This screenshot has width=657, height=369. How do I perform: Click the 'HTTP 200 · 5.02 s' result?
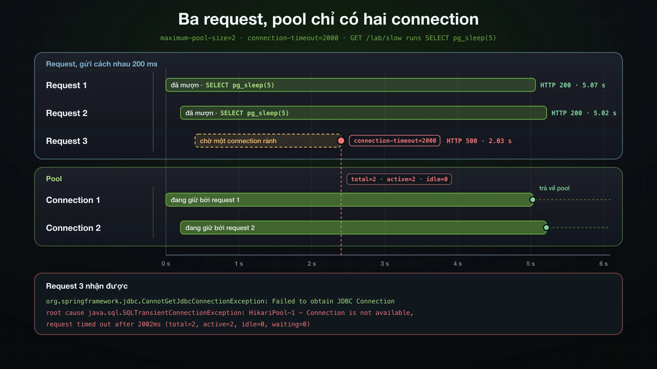point(583,113)
